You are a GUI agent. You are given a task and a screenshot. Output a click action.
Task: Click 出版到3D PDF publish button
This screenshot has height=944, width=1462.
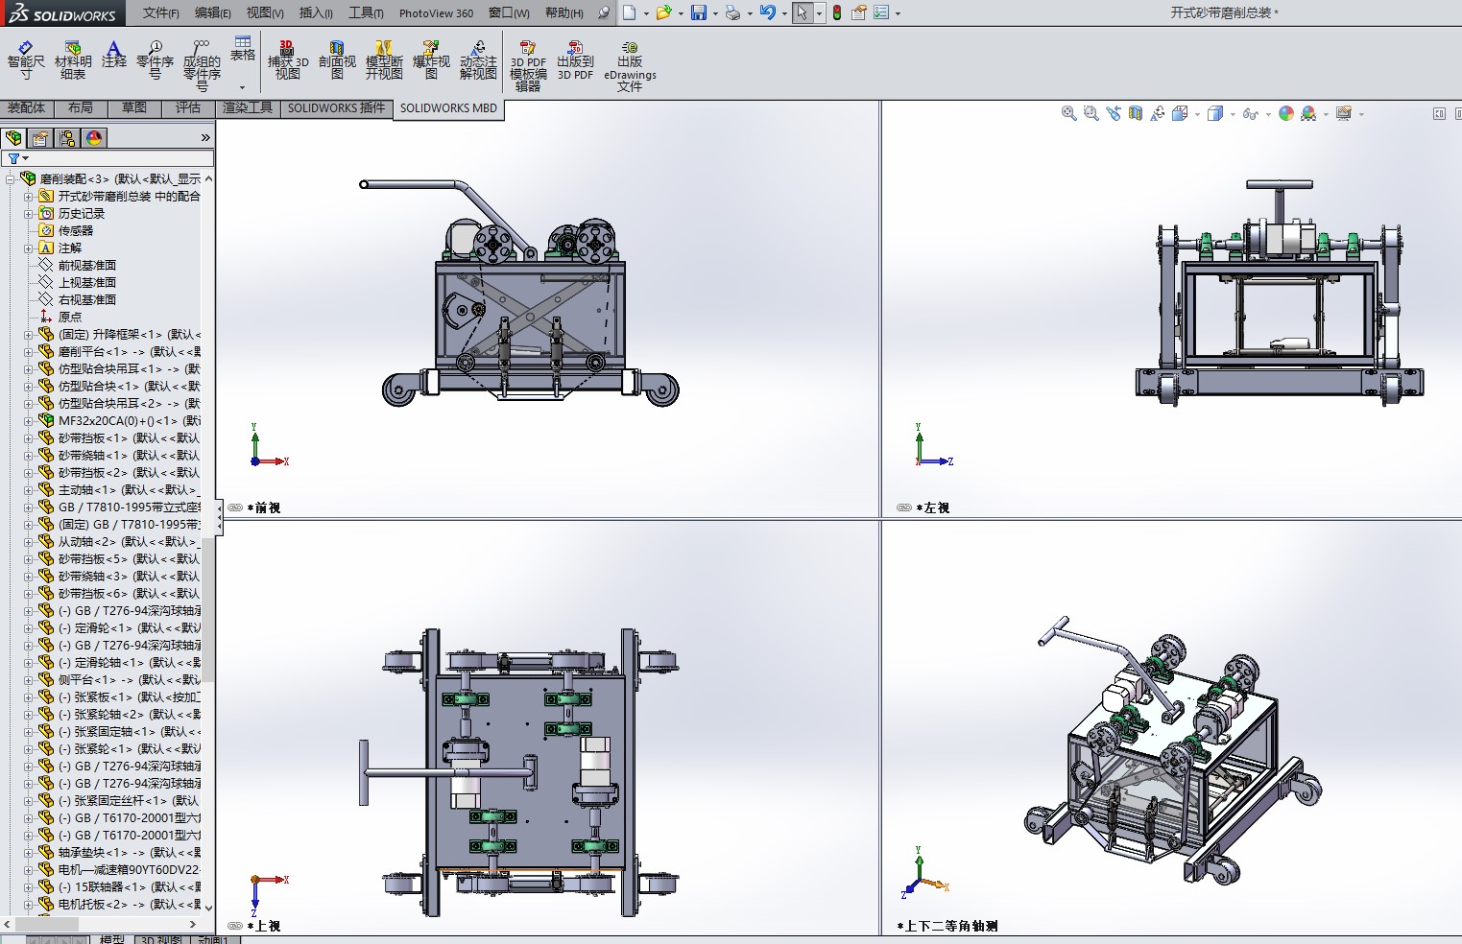tap(575, 60)
